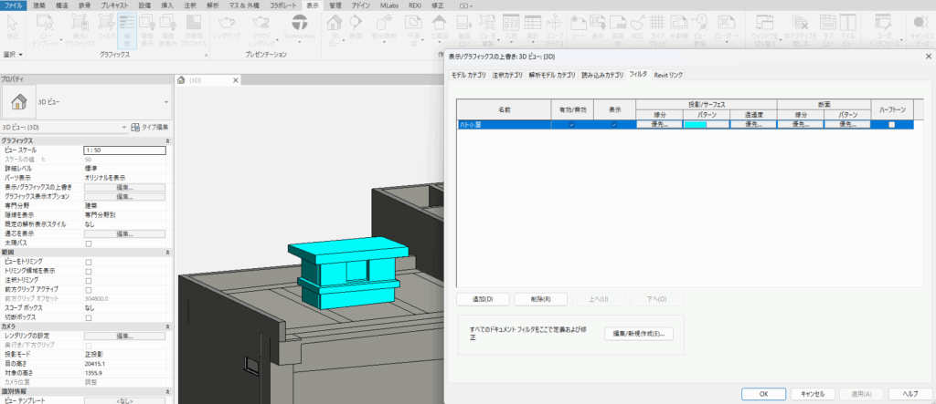This screenshot has width=936, height=404.
Task: Toggle the Halftone checkbox for the filter row
Action: (x=891, y=125)
